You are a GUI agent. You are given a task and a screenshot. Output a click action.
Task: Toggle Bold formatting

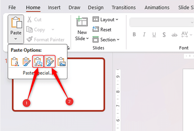(x=134, y=35)
